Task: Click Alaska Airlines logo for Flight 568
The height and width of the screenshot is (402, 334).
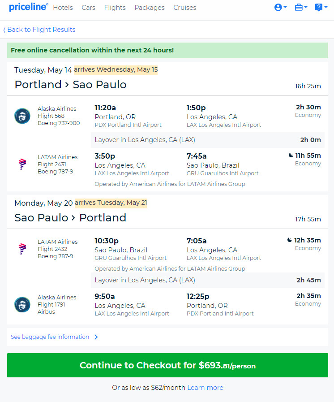Action: click(22, 116)
